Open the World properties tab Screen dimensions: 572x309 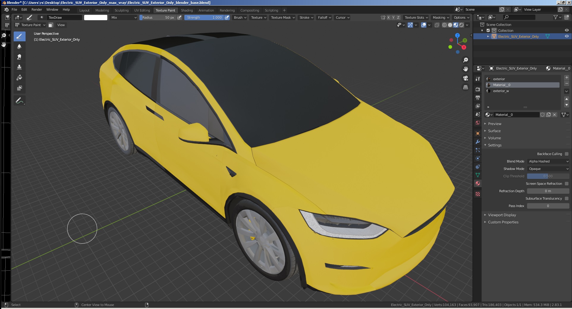(478, 123)
